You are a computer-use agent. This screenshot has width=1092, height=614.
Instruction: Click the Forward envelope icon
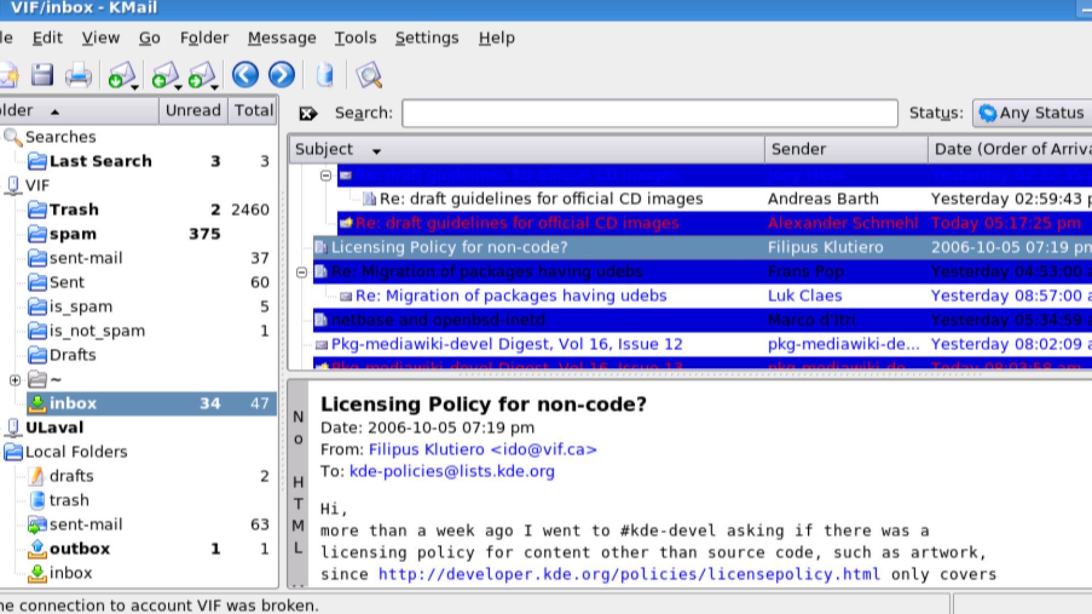[x=201, y=75]
